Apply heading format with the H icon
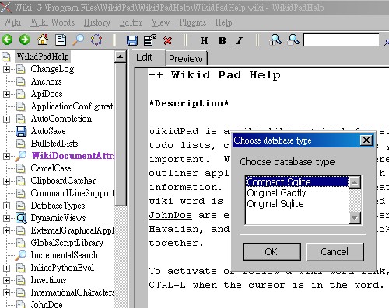Screen dimensions: 389x308 (204, 40)
